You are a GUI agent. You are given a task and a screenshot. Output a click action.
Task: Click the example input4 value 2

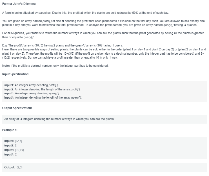16,154
